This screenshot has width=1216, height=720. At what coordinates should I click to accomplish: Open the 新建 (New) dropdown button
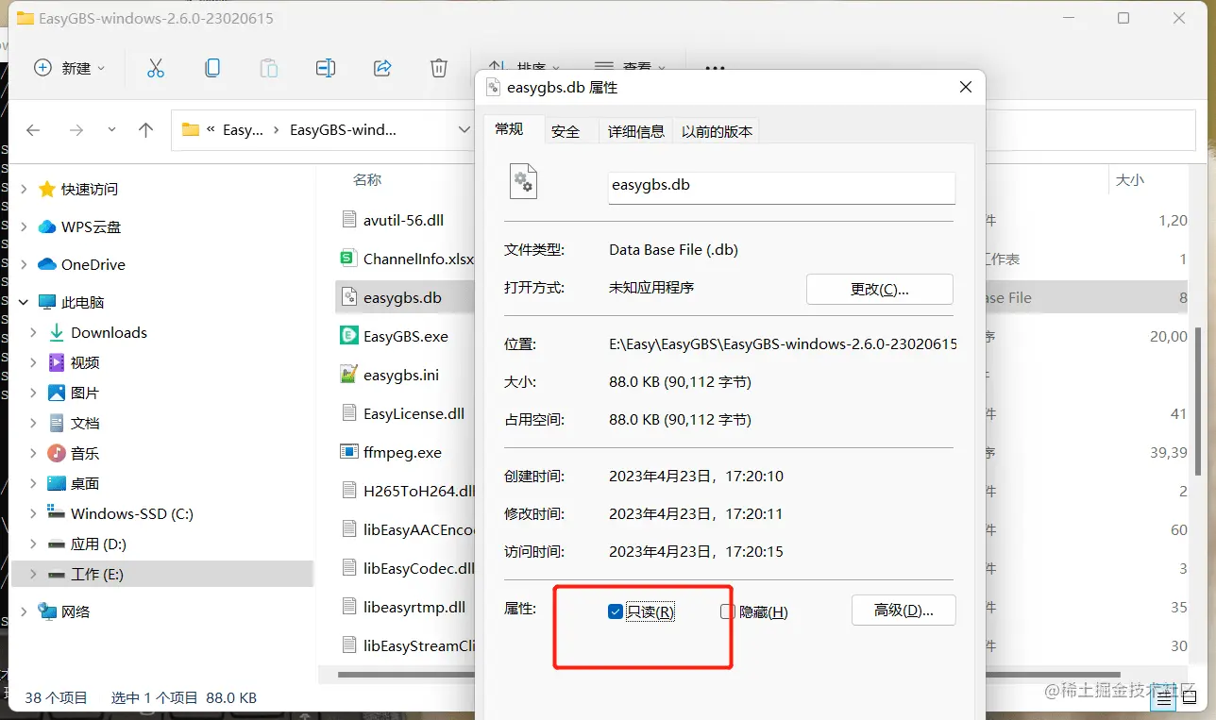pos(70,68)
